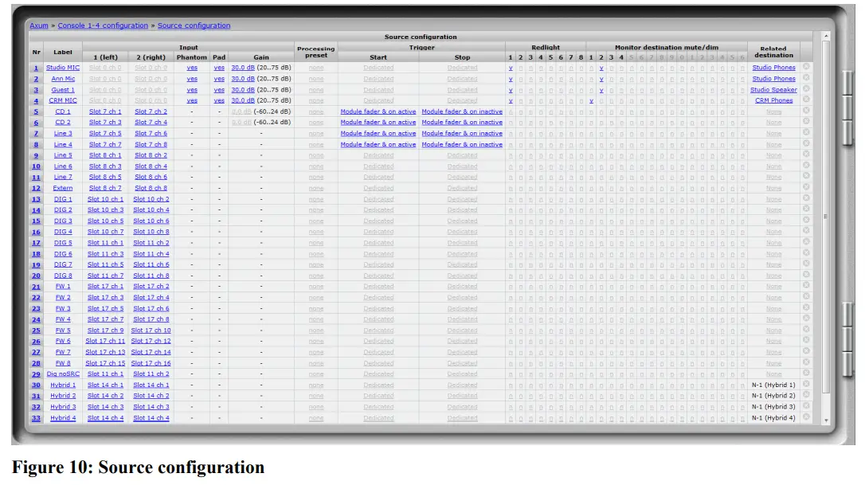Toggle Pad 'yes' for Guest 1
Viewport: 865px width, 485px height.
[x=219, y=90]
